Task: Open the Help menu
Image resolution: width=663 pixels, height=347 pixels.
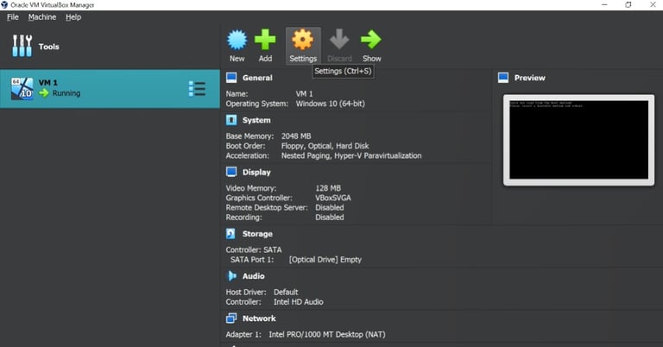Action: pos(73,17)
